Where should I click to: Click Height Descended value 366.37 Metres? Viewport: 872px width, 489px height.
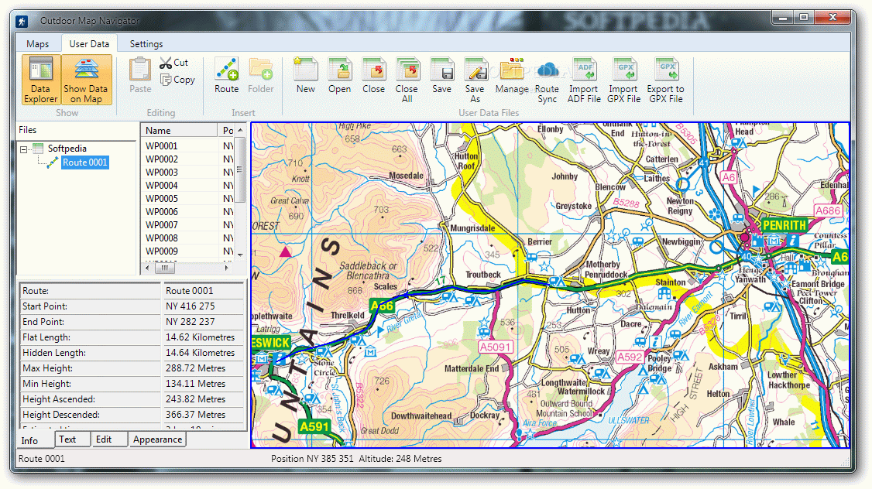(195, 415)
